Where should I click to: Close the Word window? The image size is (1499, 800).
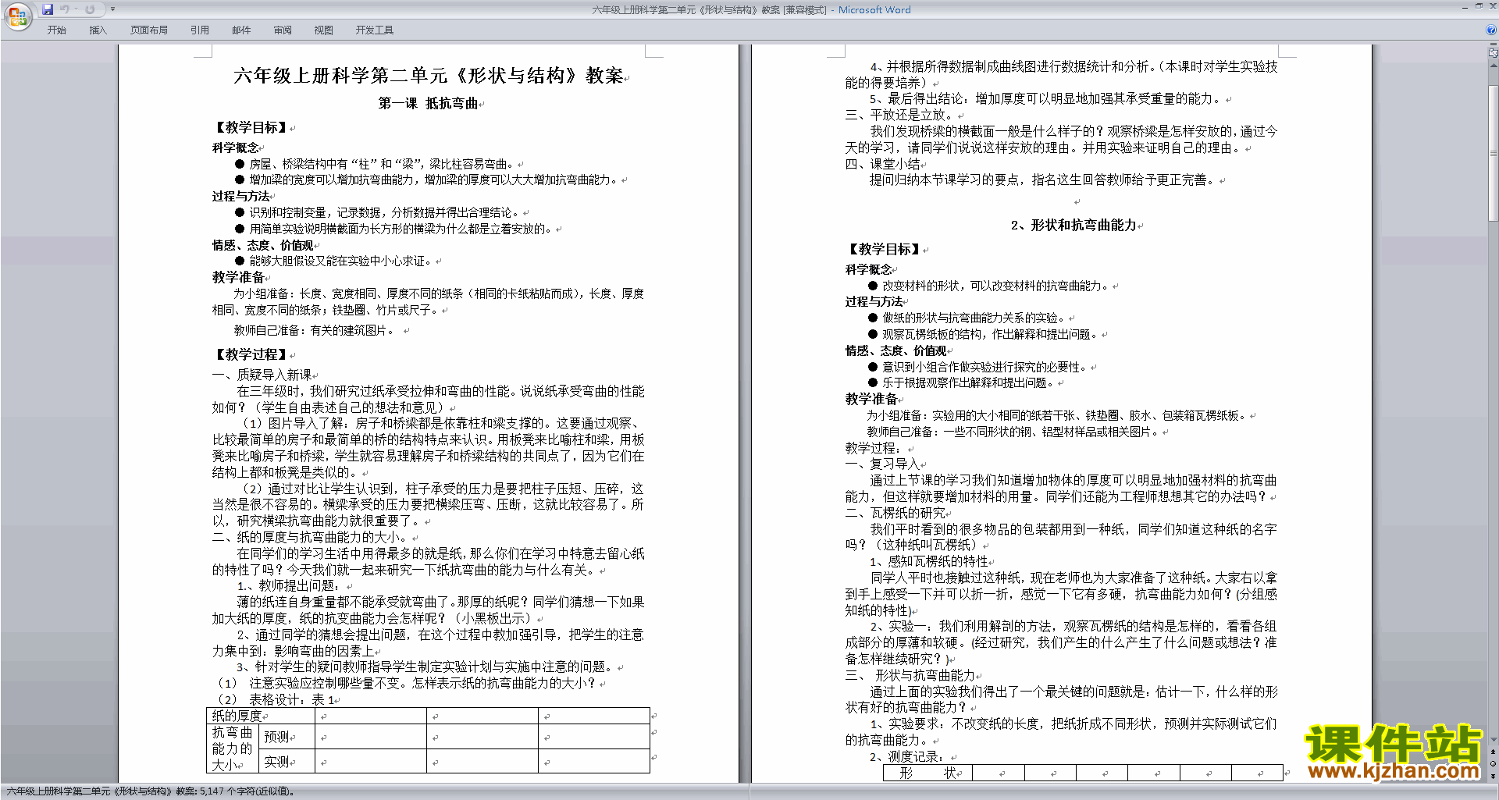coord(1493,6)
